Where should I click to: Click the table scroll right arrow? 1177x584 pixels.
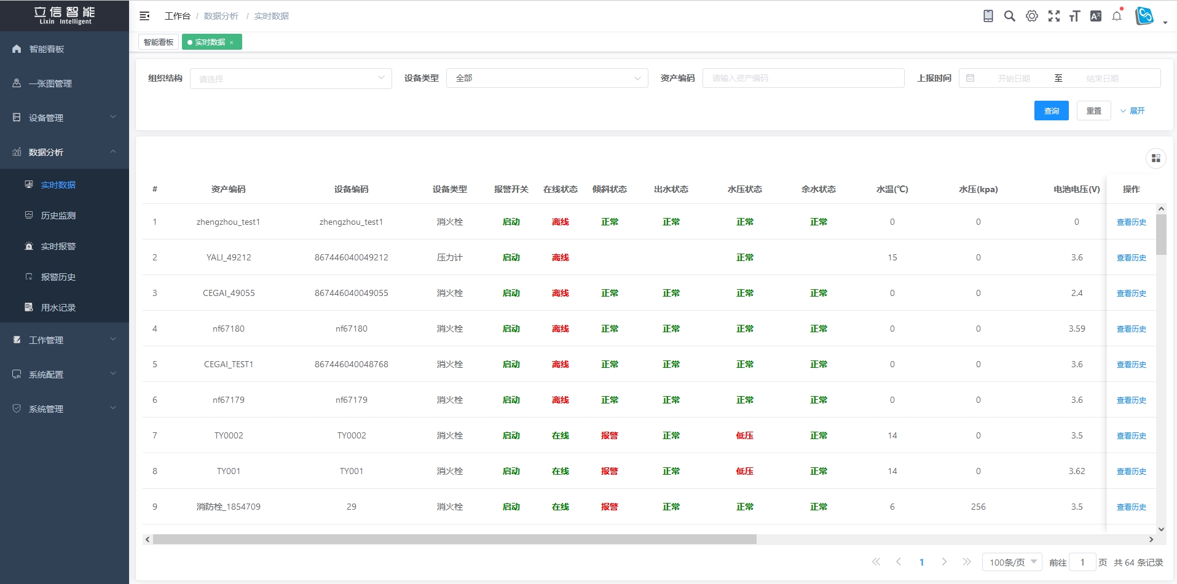pos(1151,539)
